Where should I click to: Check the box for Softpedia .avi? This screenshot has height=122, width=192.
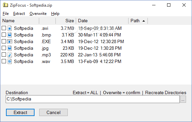(4, 28)
